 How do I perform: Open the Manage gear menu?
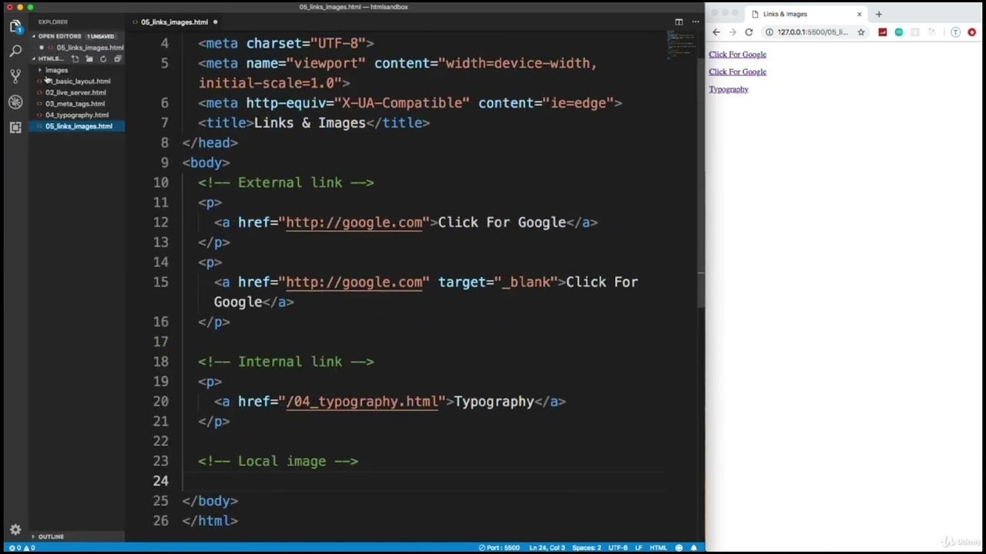pos(15,529)
